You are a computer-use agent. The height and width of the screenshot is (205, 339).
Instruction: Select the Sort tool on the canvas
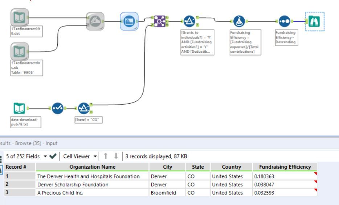pos(285,21)
